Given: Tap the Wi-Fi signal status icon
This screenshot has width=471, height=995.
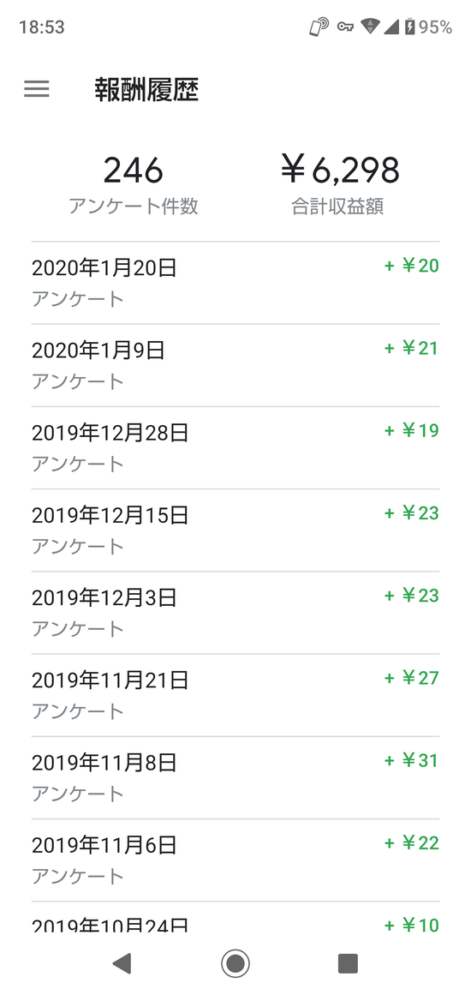Looking at the screenshot, I should click(x=370, y=27).
